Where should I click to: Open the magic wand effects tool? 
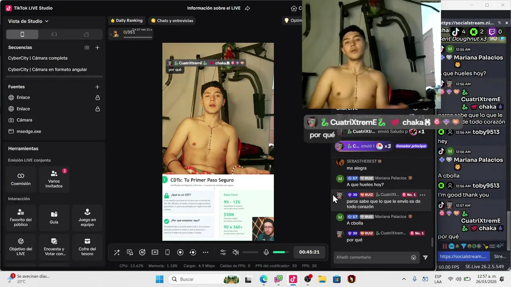(117, 252)
